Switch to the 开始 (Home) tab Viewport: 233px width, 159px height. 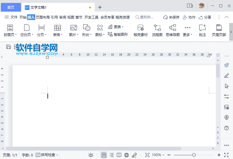[23, 17]
